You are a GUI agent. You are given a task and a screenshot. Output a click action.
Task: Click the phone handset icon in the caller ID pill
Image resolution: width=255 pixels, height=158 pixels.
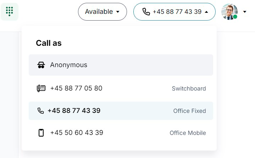pos(146,12)
